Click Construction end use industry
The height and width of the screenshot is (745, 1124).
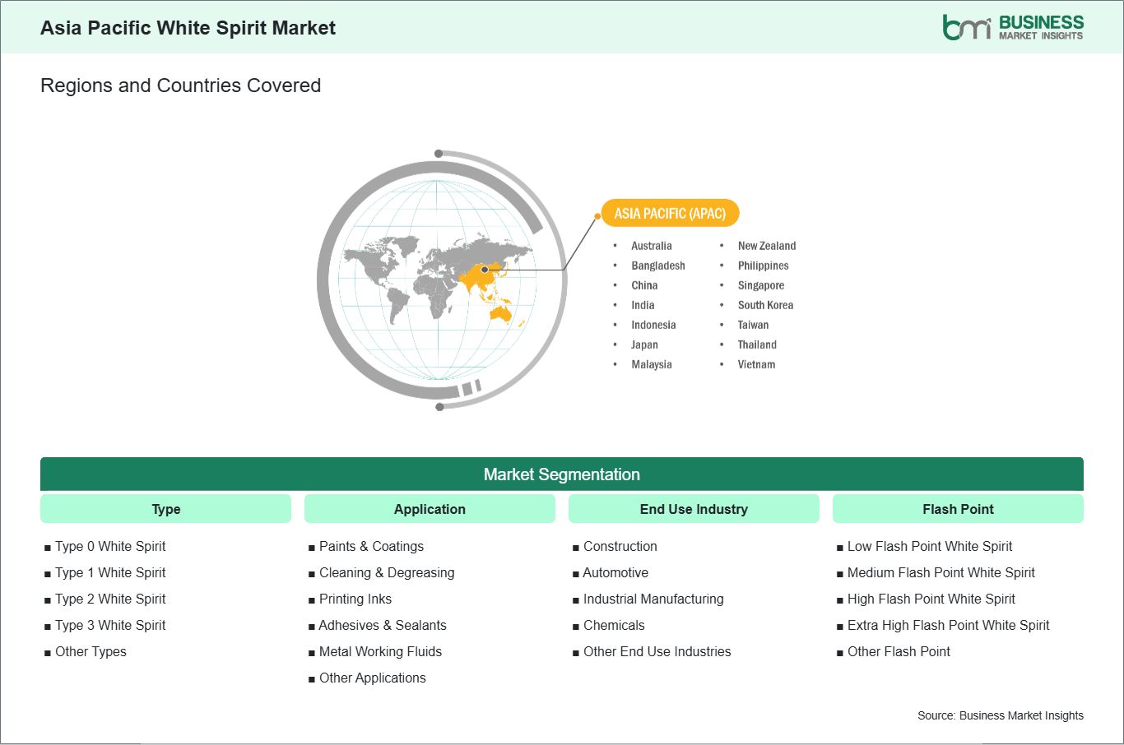(x=620, y=546)
